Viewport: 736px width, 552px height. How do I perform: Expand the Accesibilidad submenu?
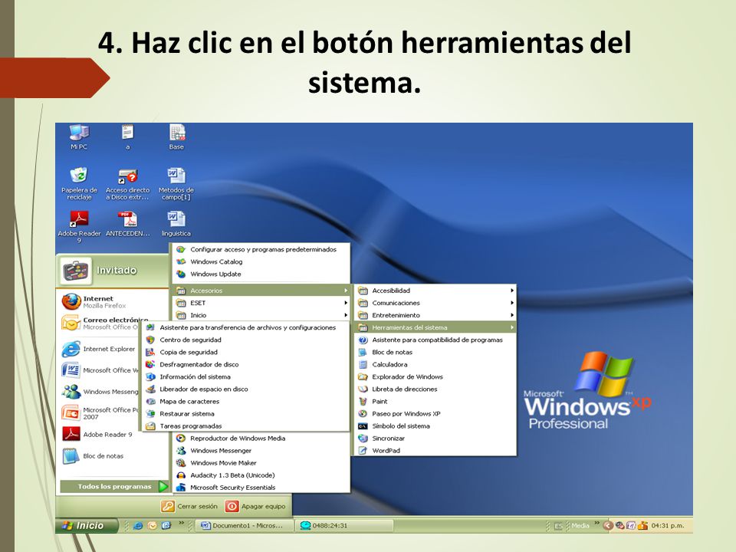tap(434, 291)
